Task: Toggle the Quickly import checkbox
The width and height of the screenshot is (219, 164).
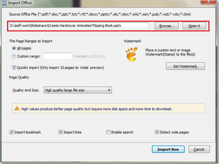Action: click(14, 67)
